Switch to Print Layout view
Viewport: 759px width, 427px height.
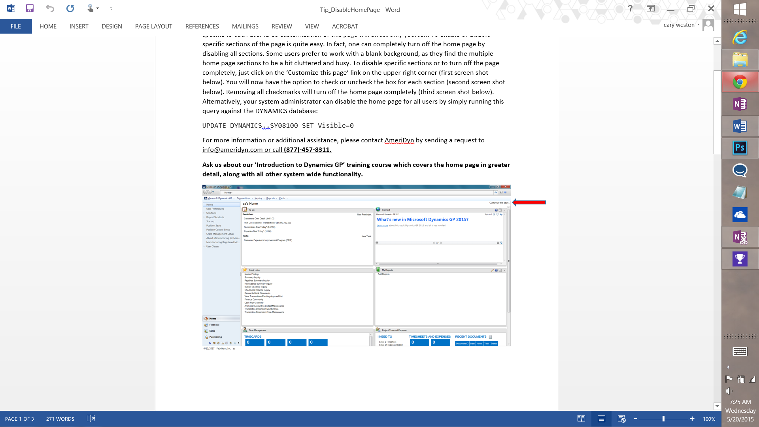[601, 419]
